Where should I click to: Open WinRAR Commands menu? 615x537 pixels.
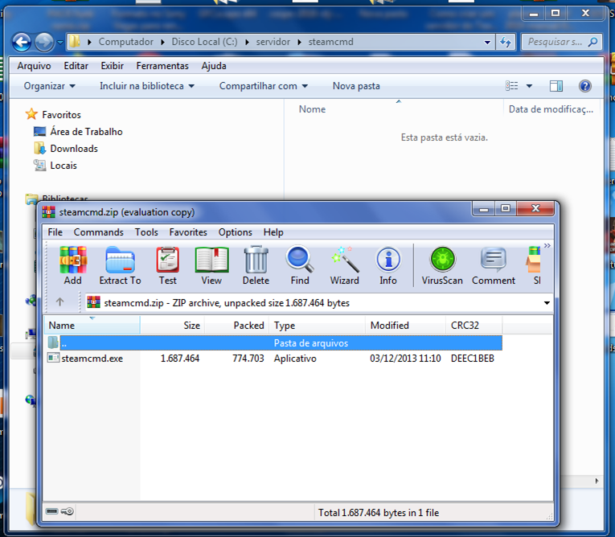pyautogui.click(x=98, y=232)
